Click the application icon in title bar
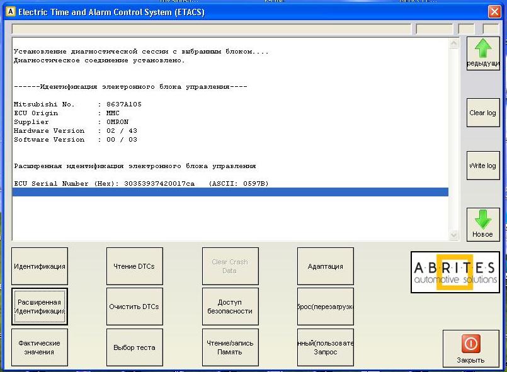This screenshot has height=372, width=507. coord(9,12)
